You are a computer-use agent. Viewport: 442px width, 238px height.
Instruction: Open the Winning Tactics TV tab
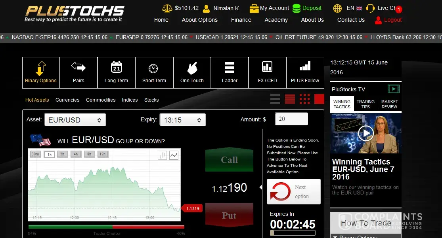coord(342,104)
